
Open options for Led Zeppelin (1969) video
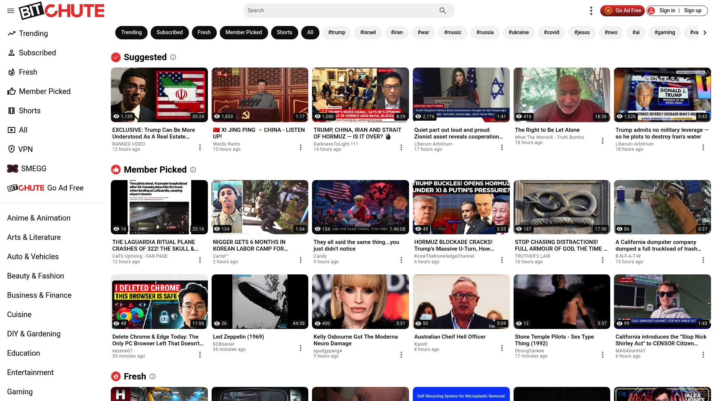[300, 348]
